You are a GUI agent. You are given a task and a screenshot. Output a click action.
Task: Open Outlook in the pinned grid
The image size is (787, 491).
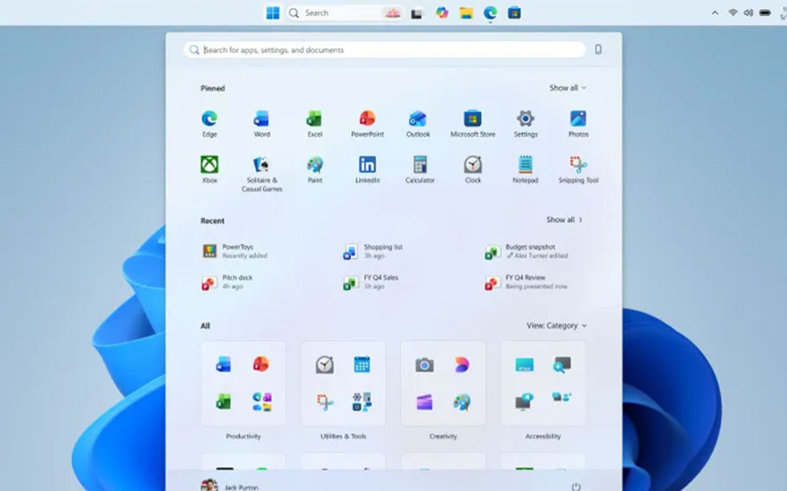[x=418, y=123]
